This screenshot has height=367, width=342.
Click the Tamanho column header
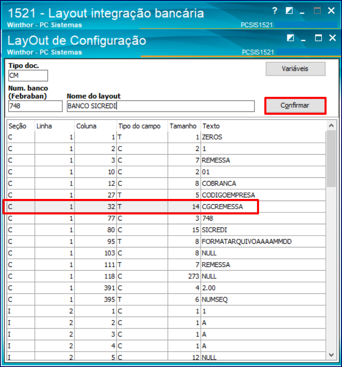coord(184,126)
